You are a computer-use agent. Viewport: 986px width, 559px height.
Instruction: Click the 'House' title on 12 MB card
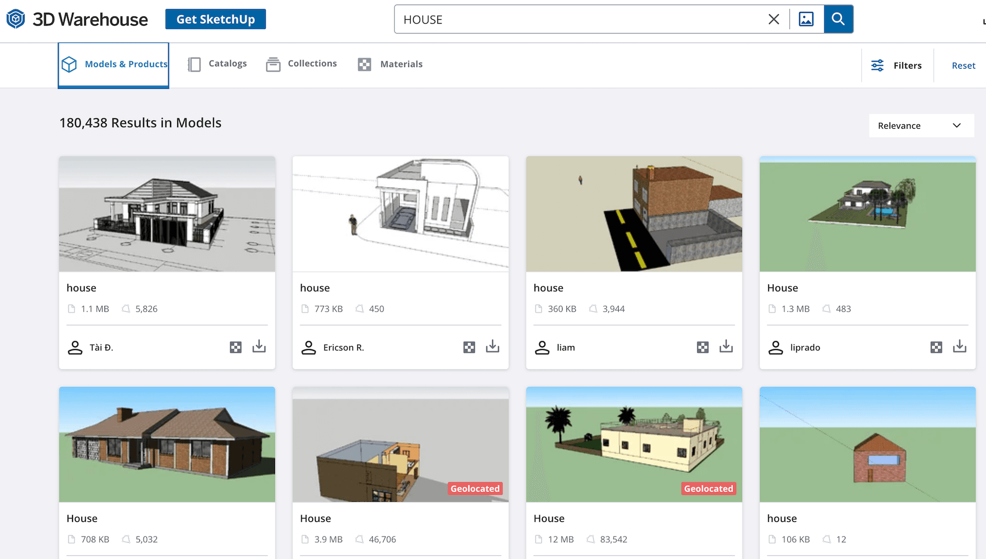[549, 518]
